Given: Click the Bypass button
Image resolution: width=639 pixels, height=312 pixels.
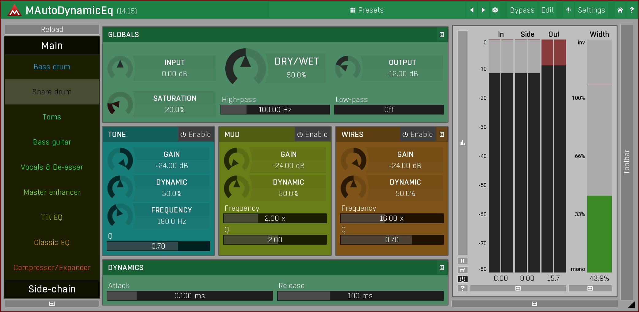Looking at the screenshot, I should pos(522,10).
